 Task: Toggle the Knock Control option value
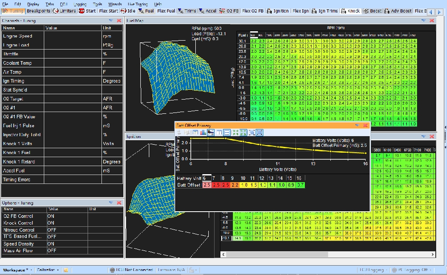(51, 223)
